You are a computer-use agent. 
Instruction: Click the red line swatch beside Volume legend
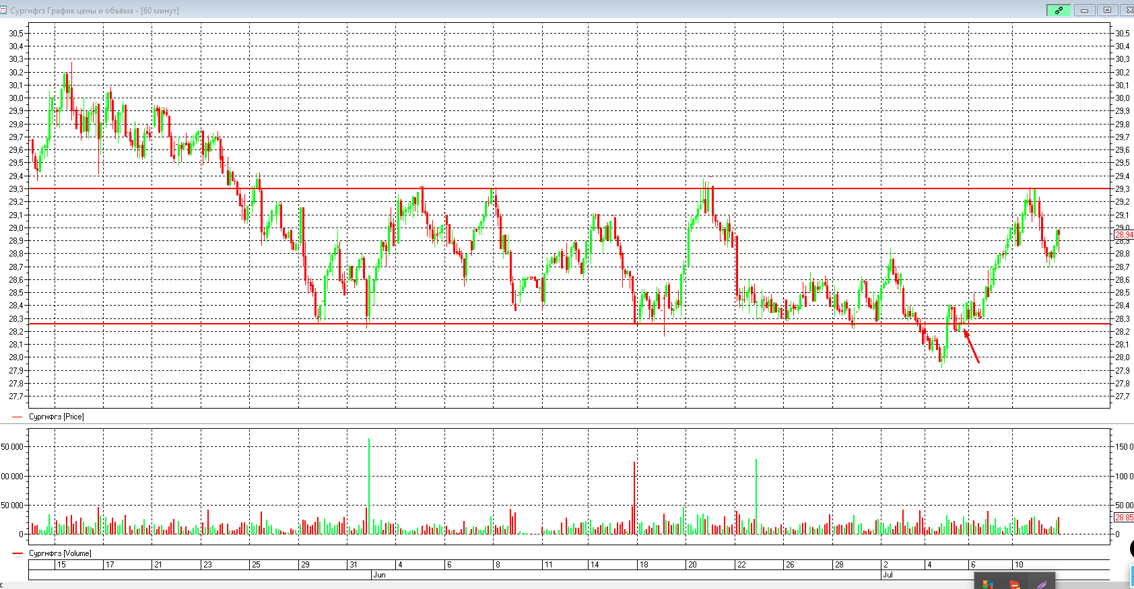point(18,553)
